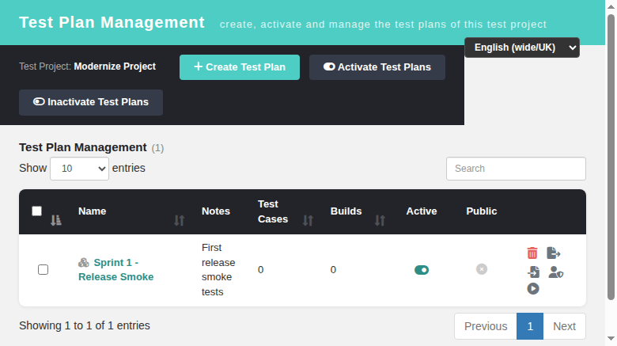Click the 'Modernize Project' project name

(115, 67)
